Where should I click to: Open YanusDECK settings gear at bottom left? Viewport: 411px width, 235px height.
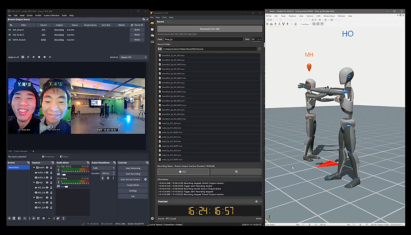(x=152, y=219)
